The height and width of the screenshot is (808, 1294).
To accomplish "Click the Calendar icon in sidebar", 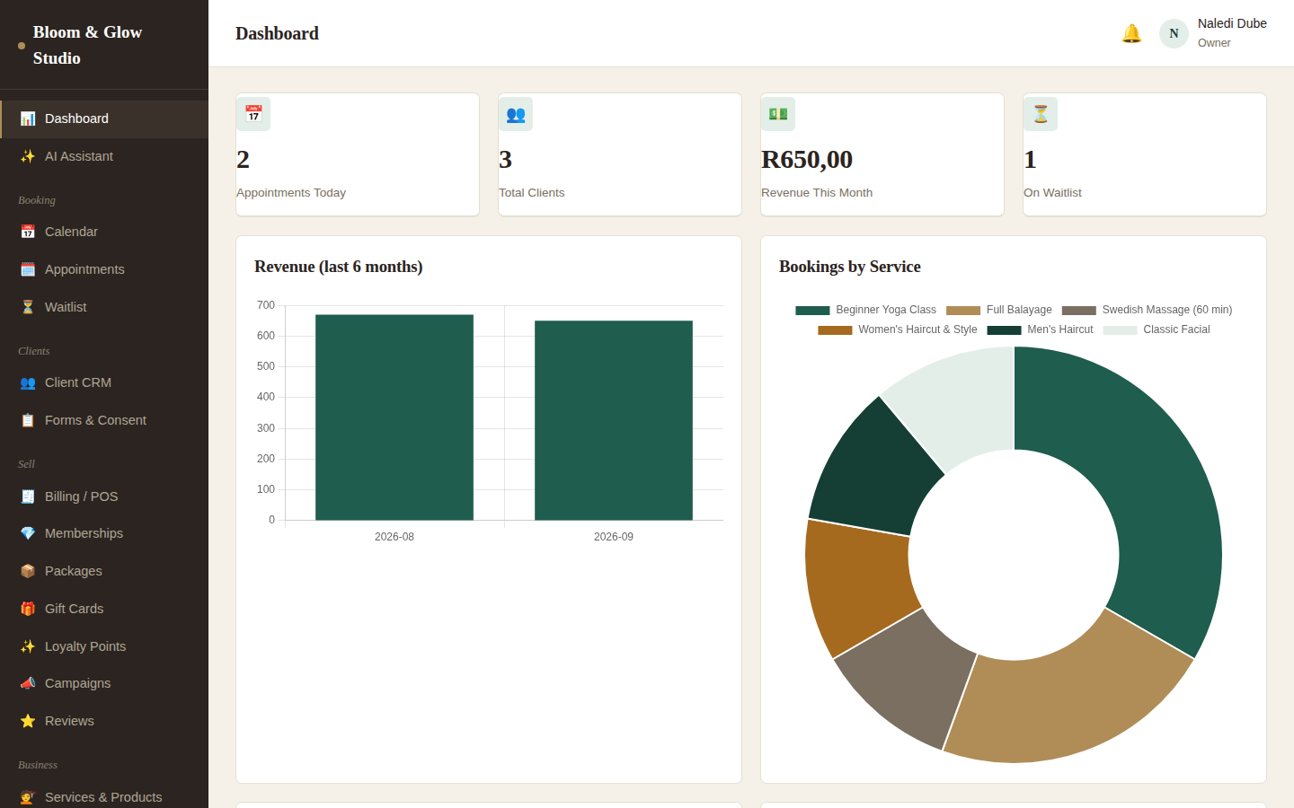I will [x=28, y=232].
